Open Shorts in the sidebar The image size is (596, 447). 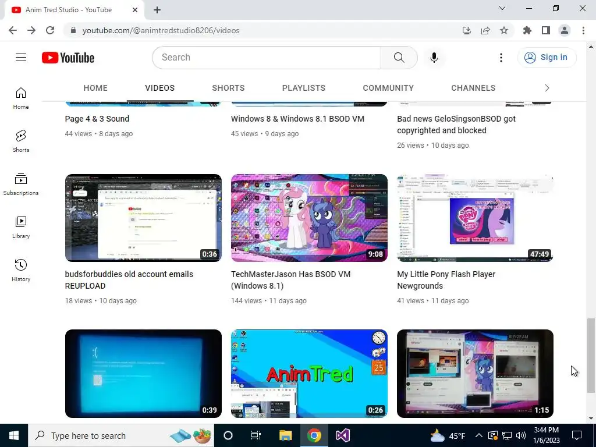21,141
